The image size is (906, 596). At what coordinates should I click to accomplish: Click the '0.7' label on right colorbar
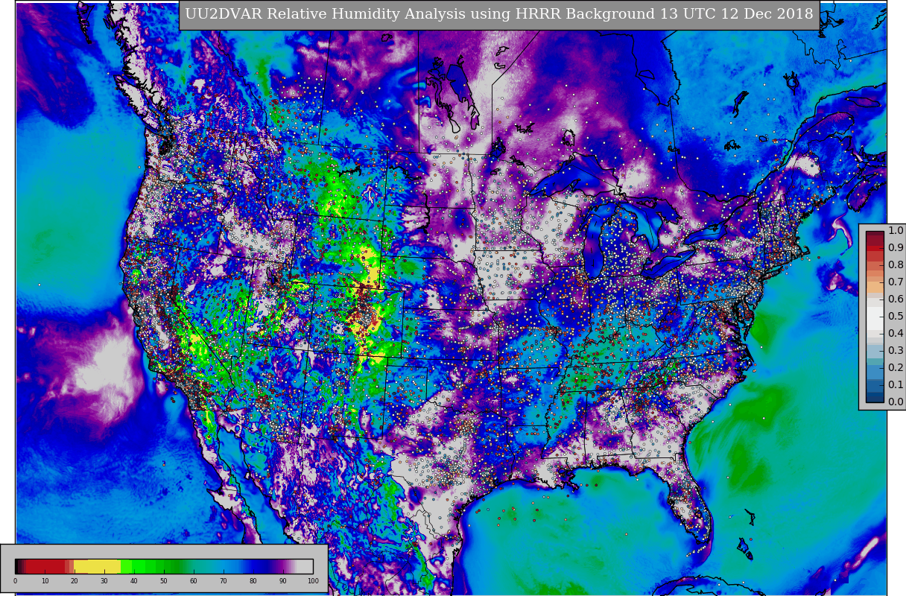[x=896, y=282]
